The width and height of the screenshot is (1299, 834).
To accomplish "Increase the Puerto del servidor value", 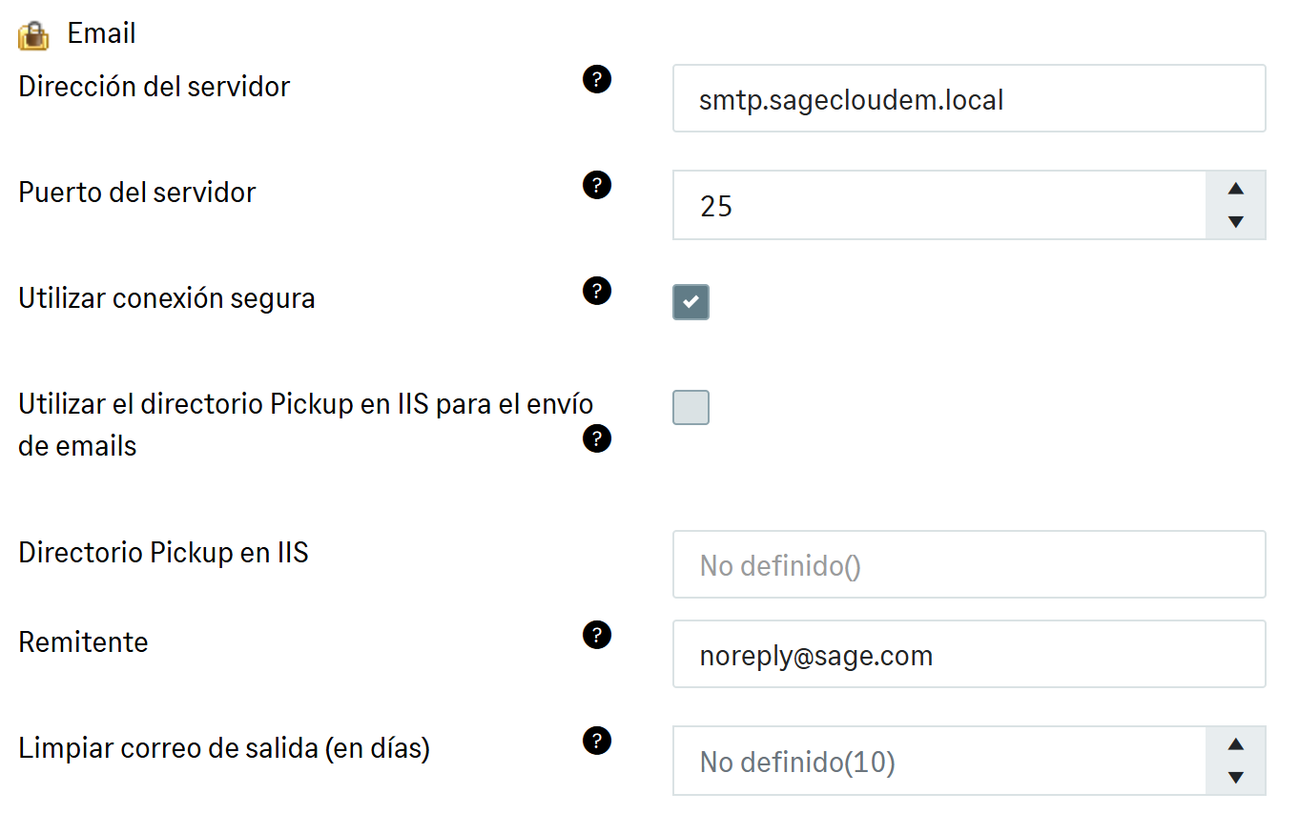I will (x=1236, y=189).
